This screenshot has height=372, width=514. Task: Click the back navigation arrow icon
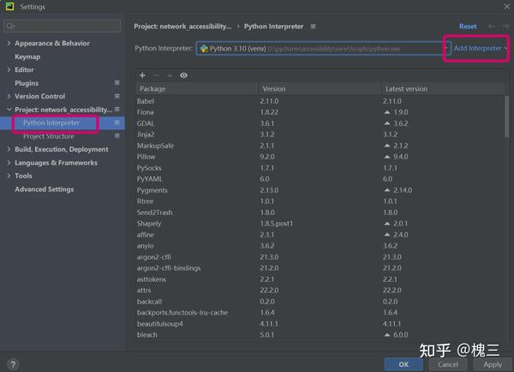pyautogui.click(x=492, y=27)
